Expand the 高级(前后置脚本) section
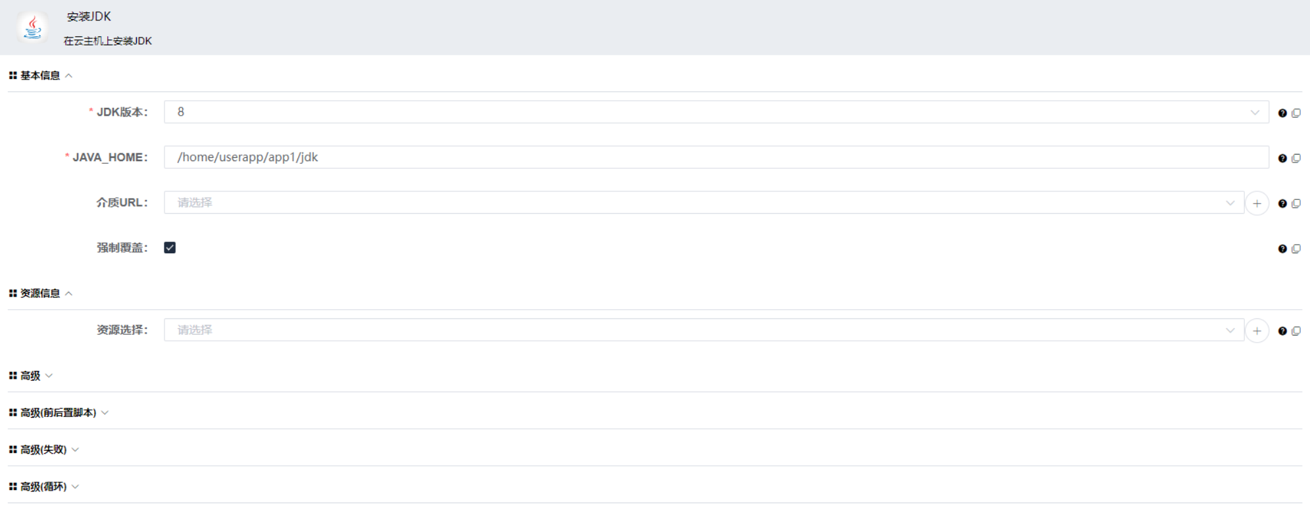1310x517 pixels. pyautogui.click(x=105, y=413)
